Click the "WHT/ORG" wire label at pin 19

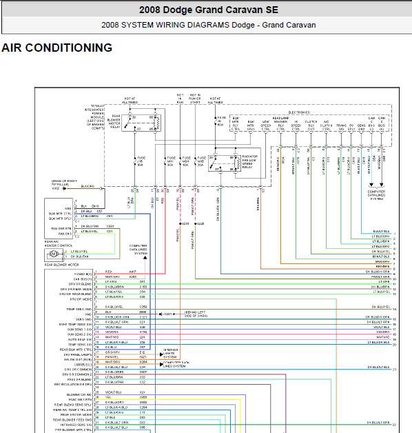pos(112,362)
